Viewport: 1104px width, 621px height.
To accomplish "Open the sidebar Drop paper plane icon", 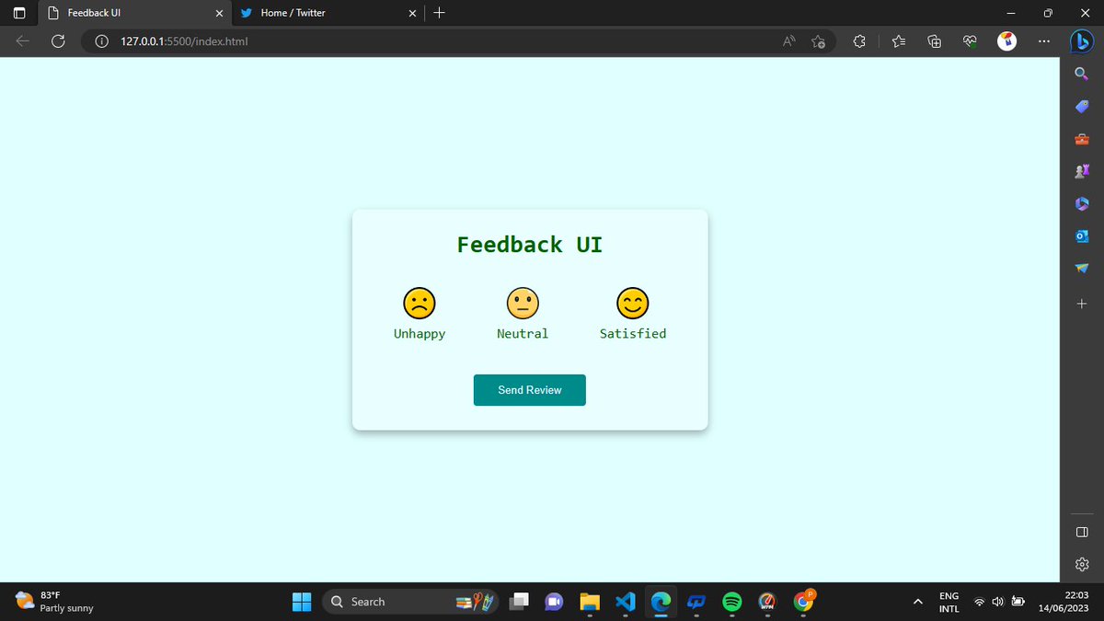I will click(1082, 268).
